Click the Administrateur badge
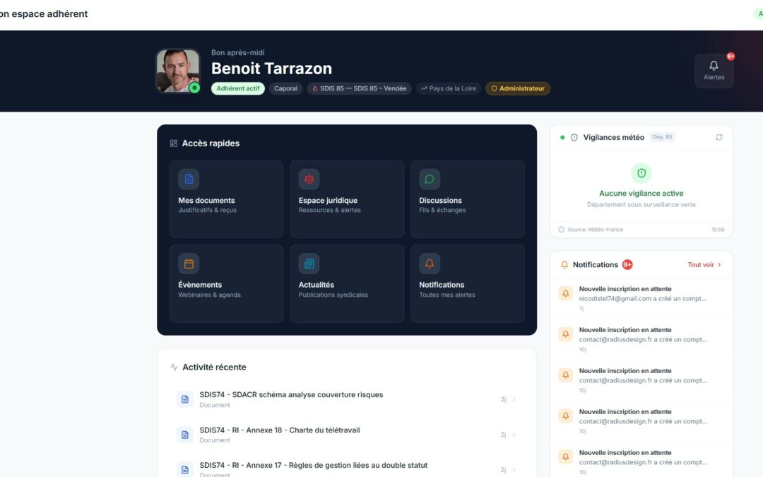The image size is (763, 477). point(518,89)
